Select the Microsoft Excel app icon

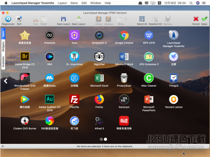point(99,78)
